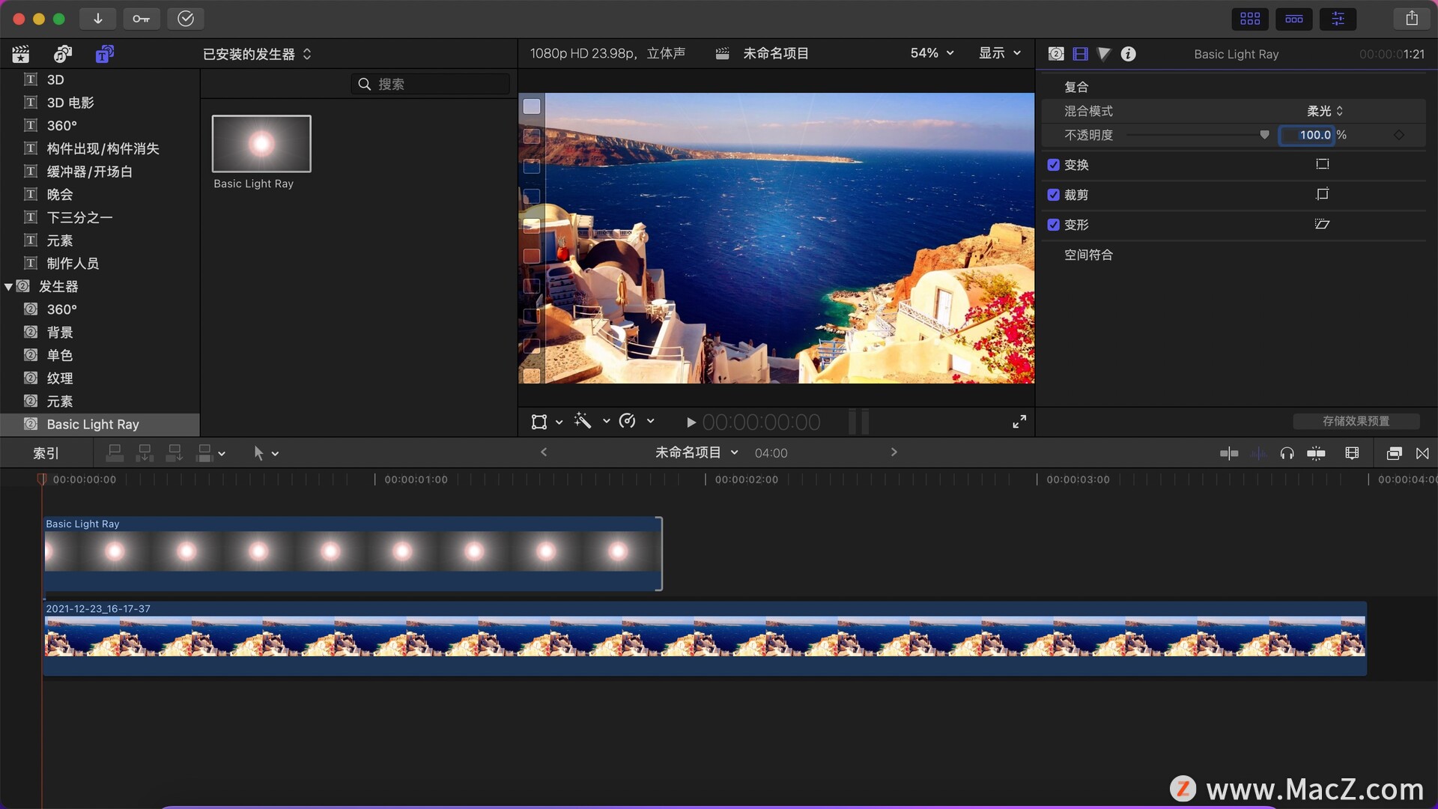Image resolution: width=1438 pixels, height=809 pixels.
Task: Open the Info inspector icon
Action: (1128, 54)
